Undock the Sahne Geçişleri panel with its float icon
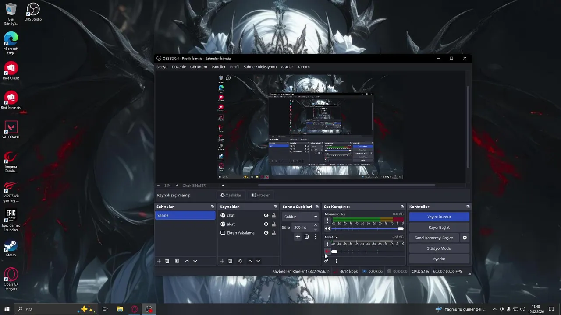This screenshot has width=561, height=315. [317, 206]
